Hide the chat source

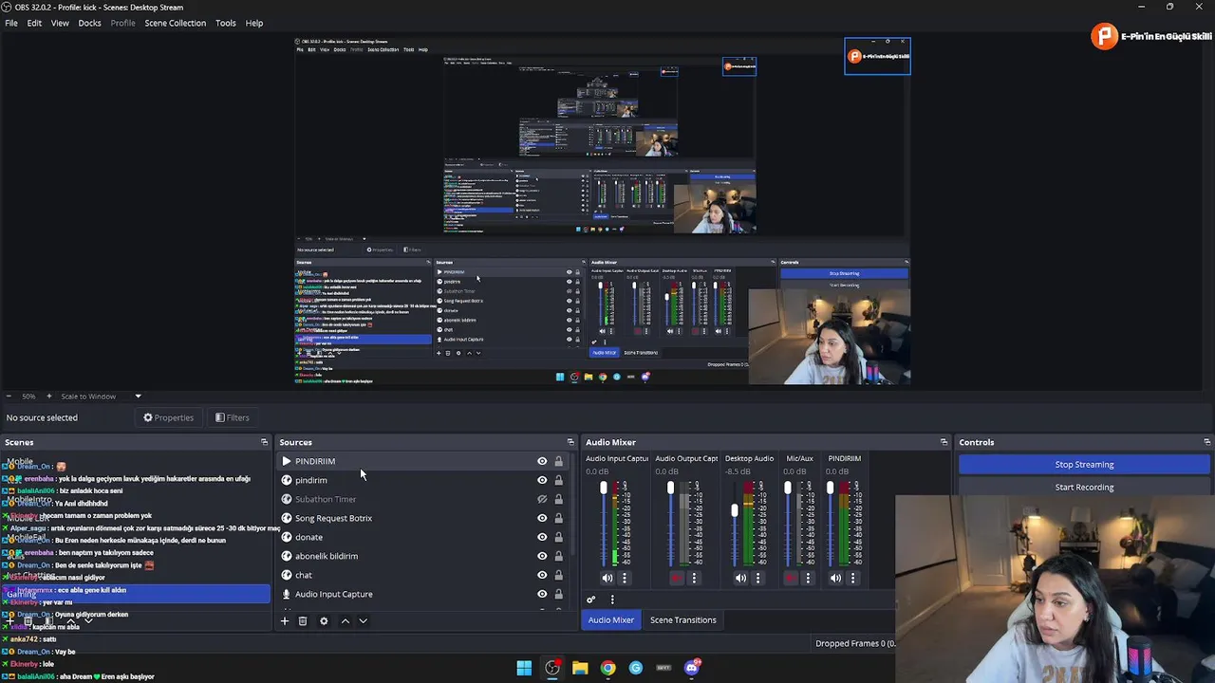tap(542, 575)
